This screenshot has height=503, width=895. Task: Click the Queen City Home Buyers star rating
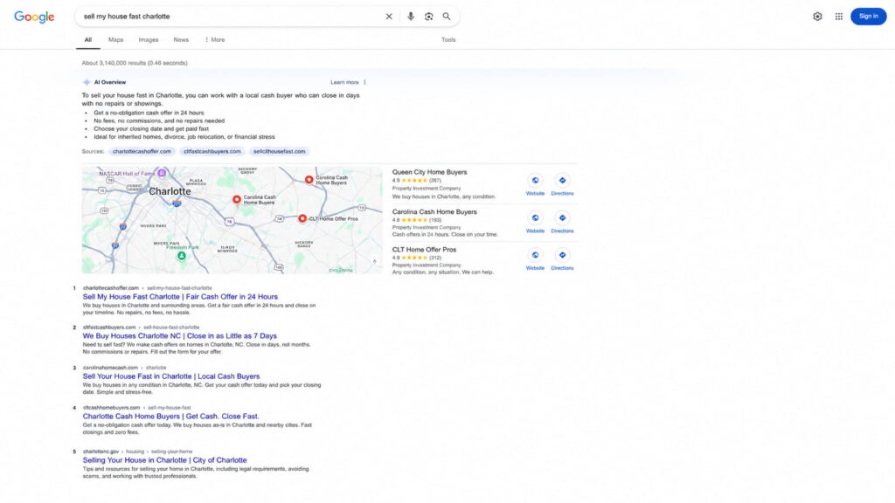point(414,181)
